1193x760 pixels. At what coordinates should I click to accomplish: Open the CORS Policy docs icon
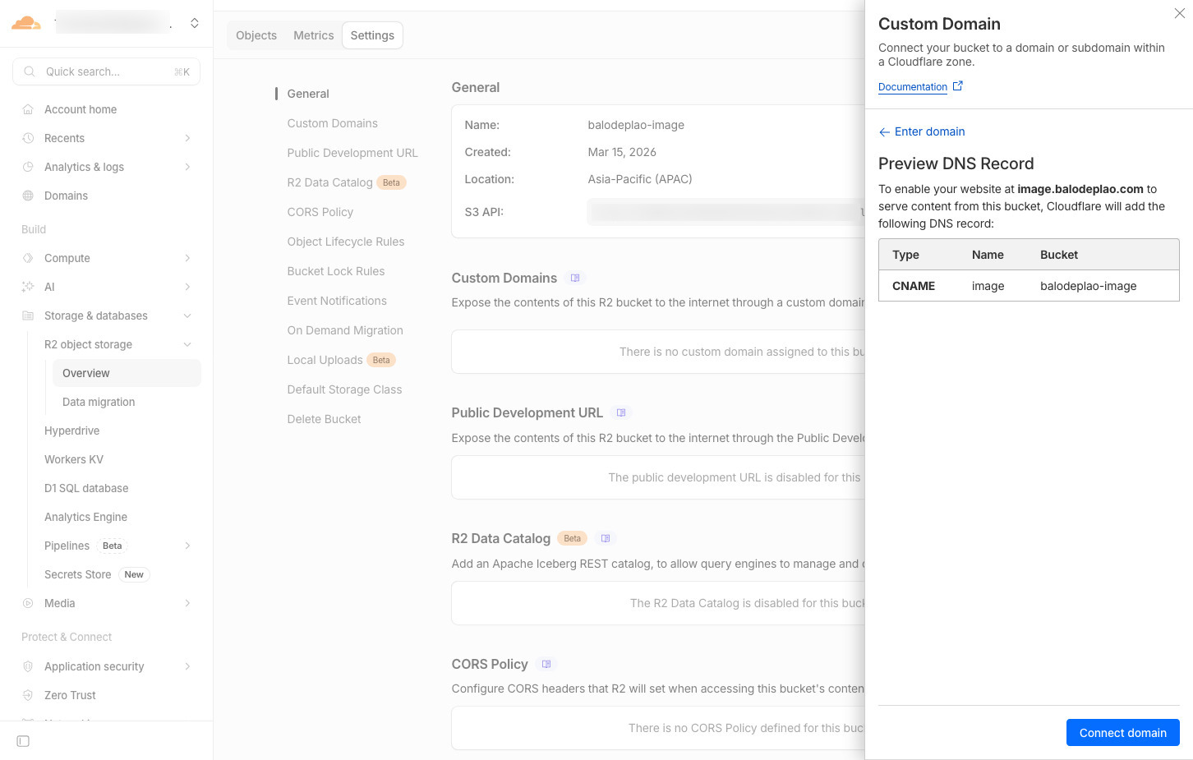(x=546, y=664)
